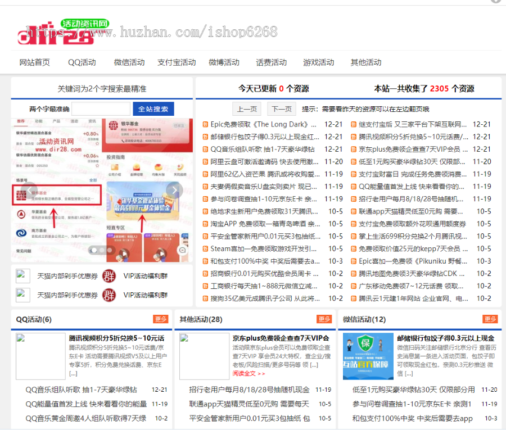Click orange icon before Epic免费领取《The Long Dark》
Viewport: 506px width, 430px height.
click(205, 125)
